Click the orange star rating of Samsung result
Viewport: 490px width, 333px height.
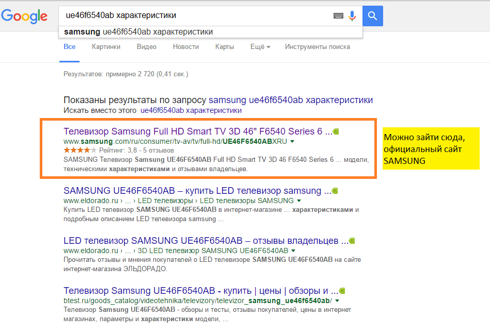(x=80, y=150)
